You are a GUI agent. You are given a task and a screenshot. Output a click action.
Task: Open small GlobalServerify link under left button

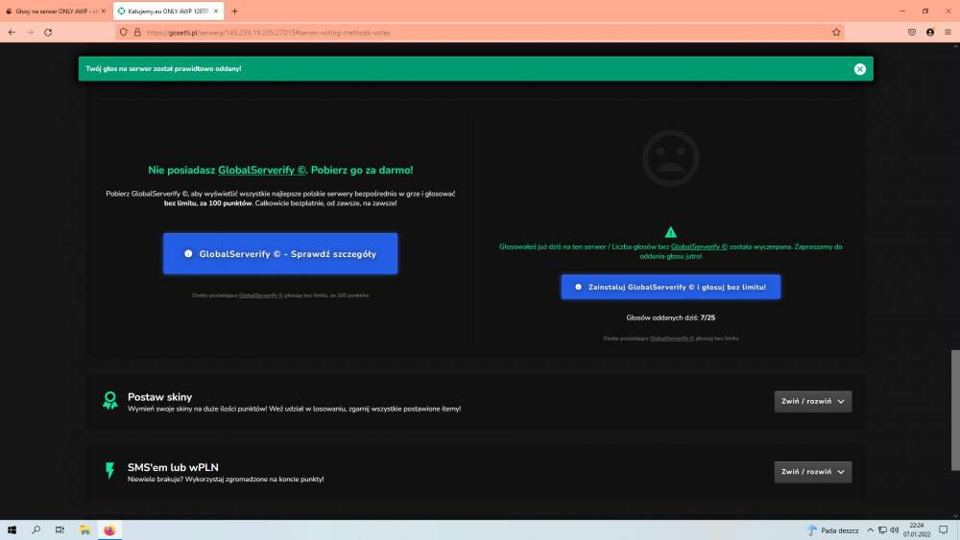261,295
